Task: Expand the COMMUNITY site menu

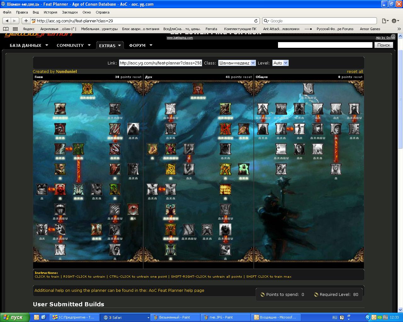Action: click(x=74, y=45)
